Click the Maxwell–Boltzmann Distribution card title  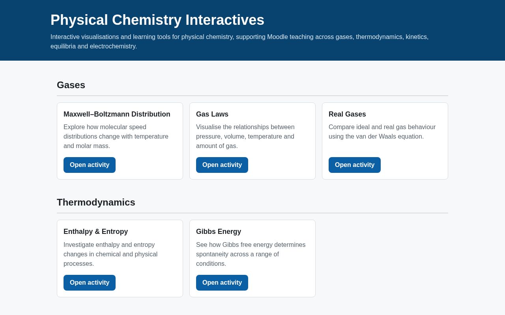117,114
